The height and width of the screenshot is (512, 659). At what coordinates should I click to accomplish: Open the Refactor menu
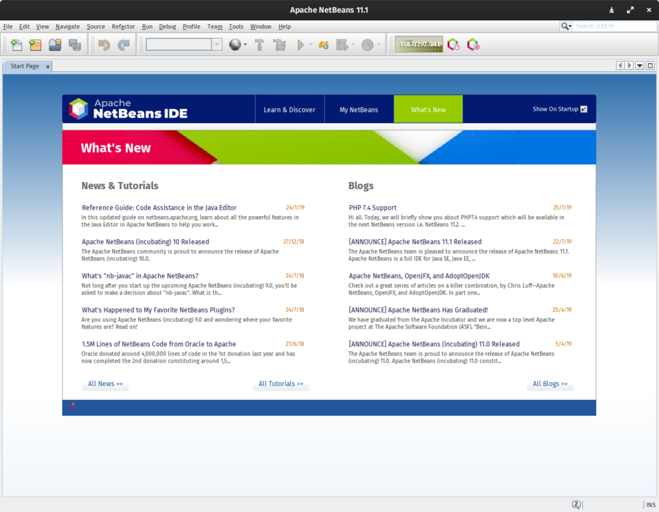pyautogui.click(x=123, y=26)
